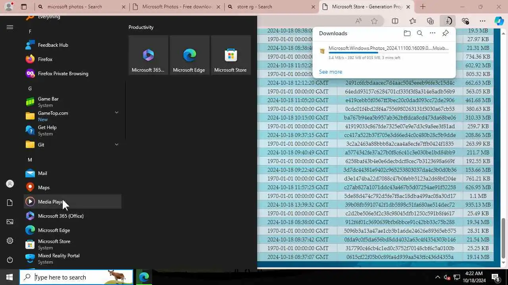
Task: Open Firefox Private Browsing
Action: [73, 74]
